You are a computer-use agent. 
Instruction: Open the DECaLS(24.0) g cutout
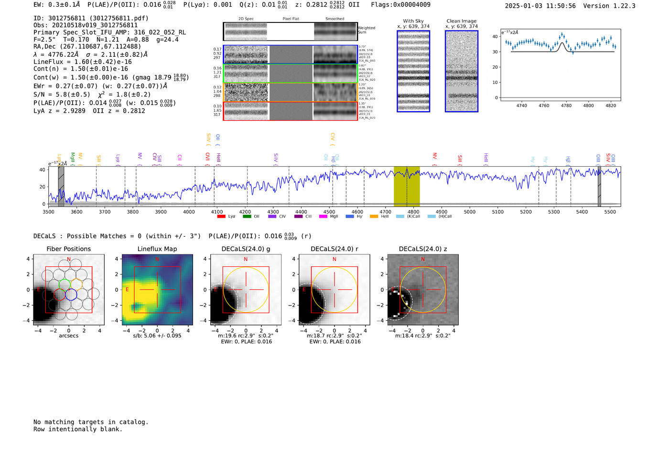[246, 289]
